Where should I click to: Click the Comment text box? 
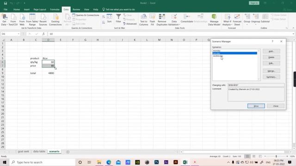(256, 94)
